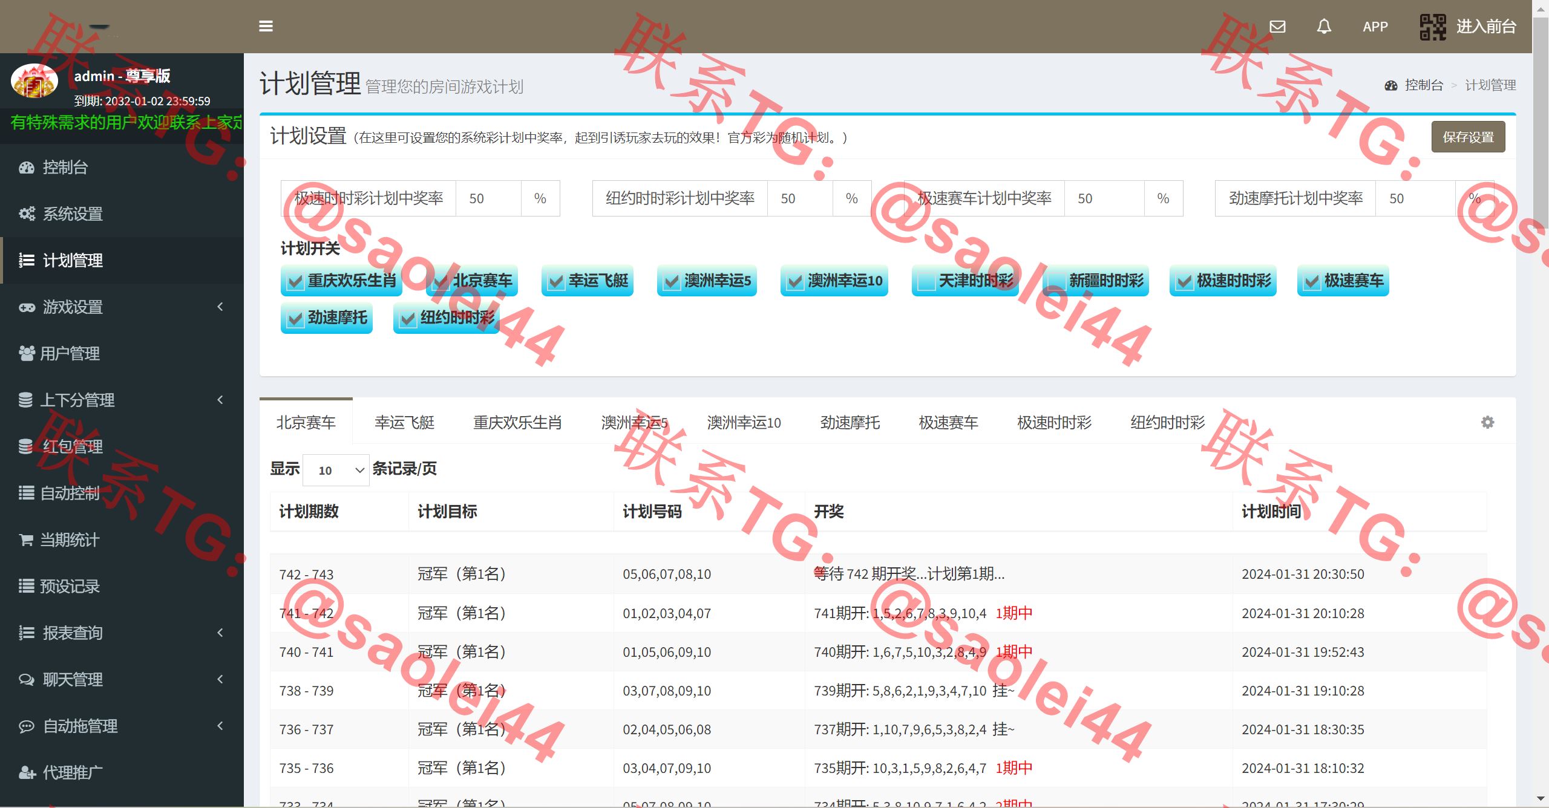Click the APP link in header

[x=1375, y=27]
